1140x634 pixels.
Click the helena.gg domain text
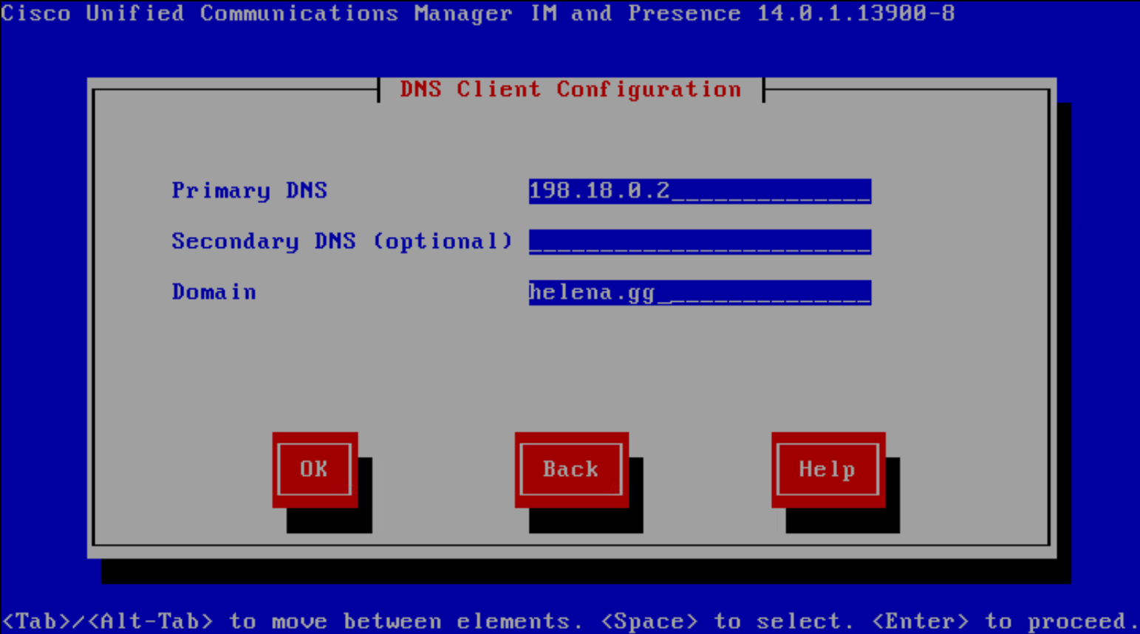click(592, 292)
